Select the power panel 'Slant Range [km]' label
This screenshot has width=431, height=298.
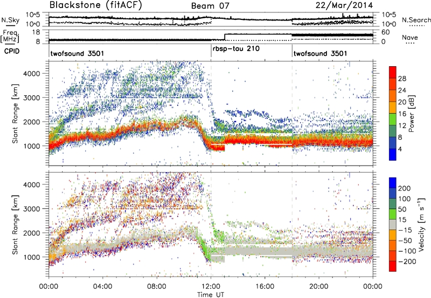click(15, 113)
